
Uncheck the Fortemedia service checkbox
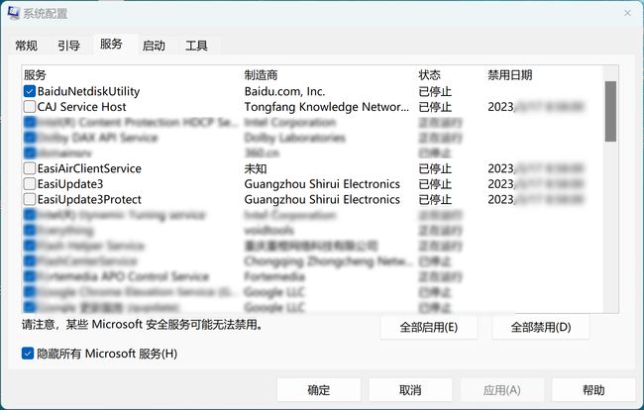(x=29, y=276)
